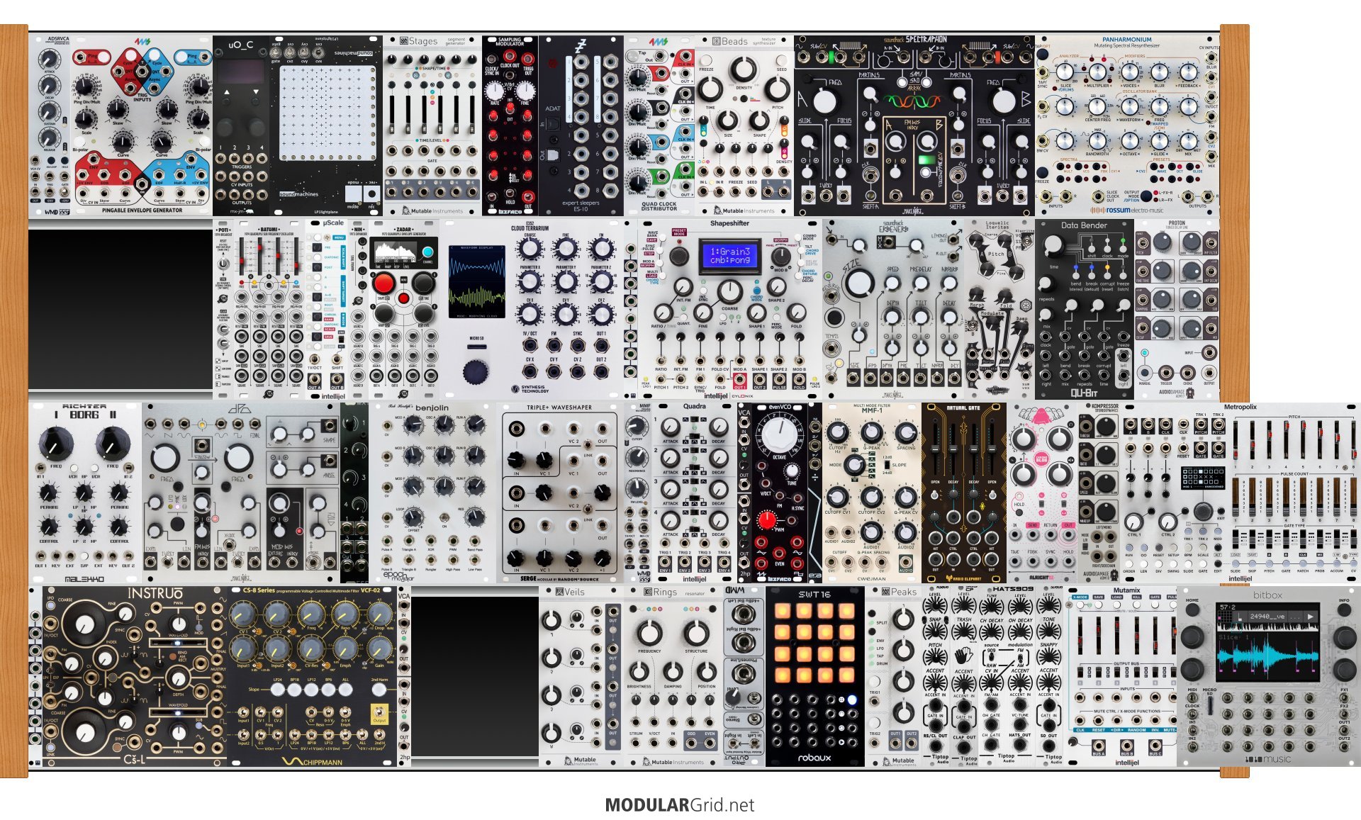Viewport: 1361px width, 820px height.
Task: Select the pink Alright Devices module
Action: pyautogui.click(x=1042, y=493)
